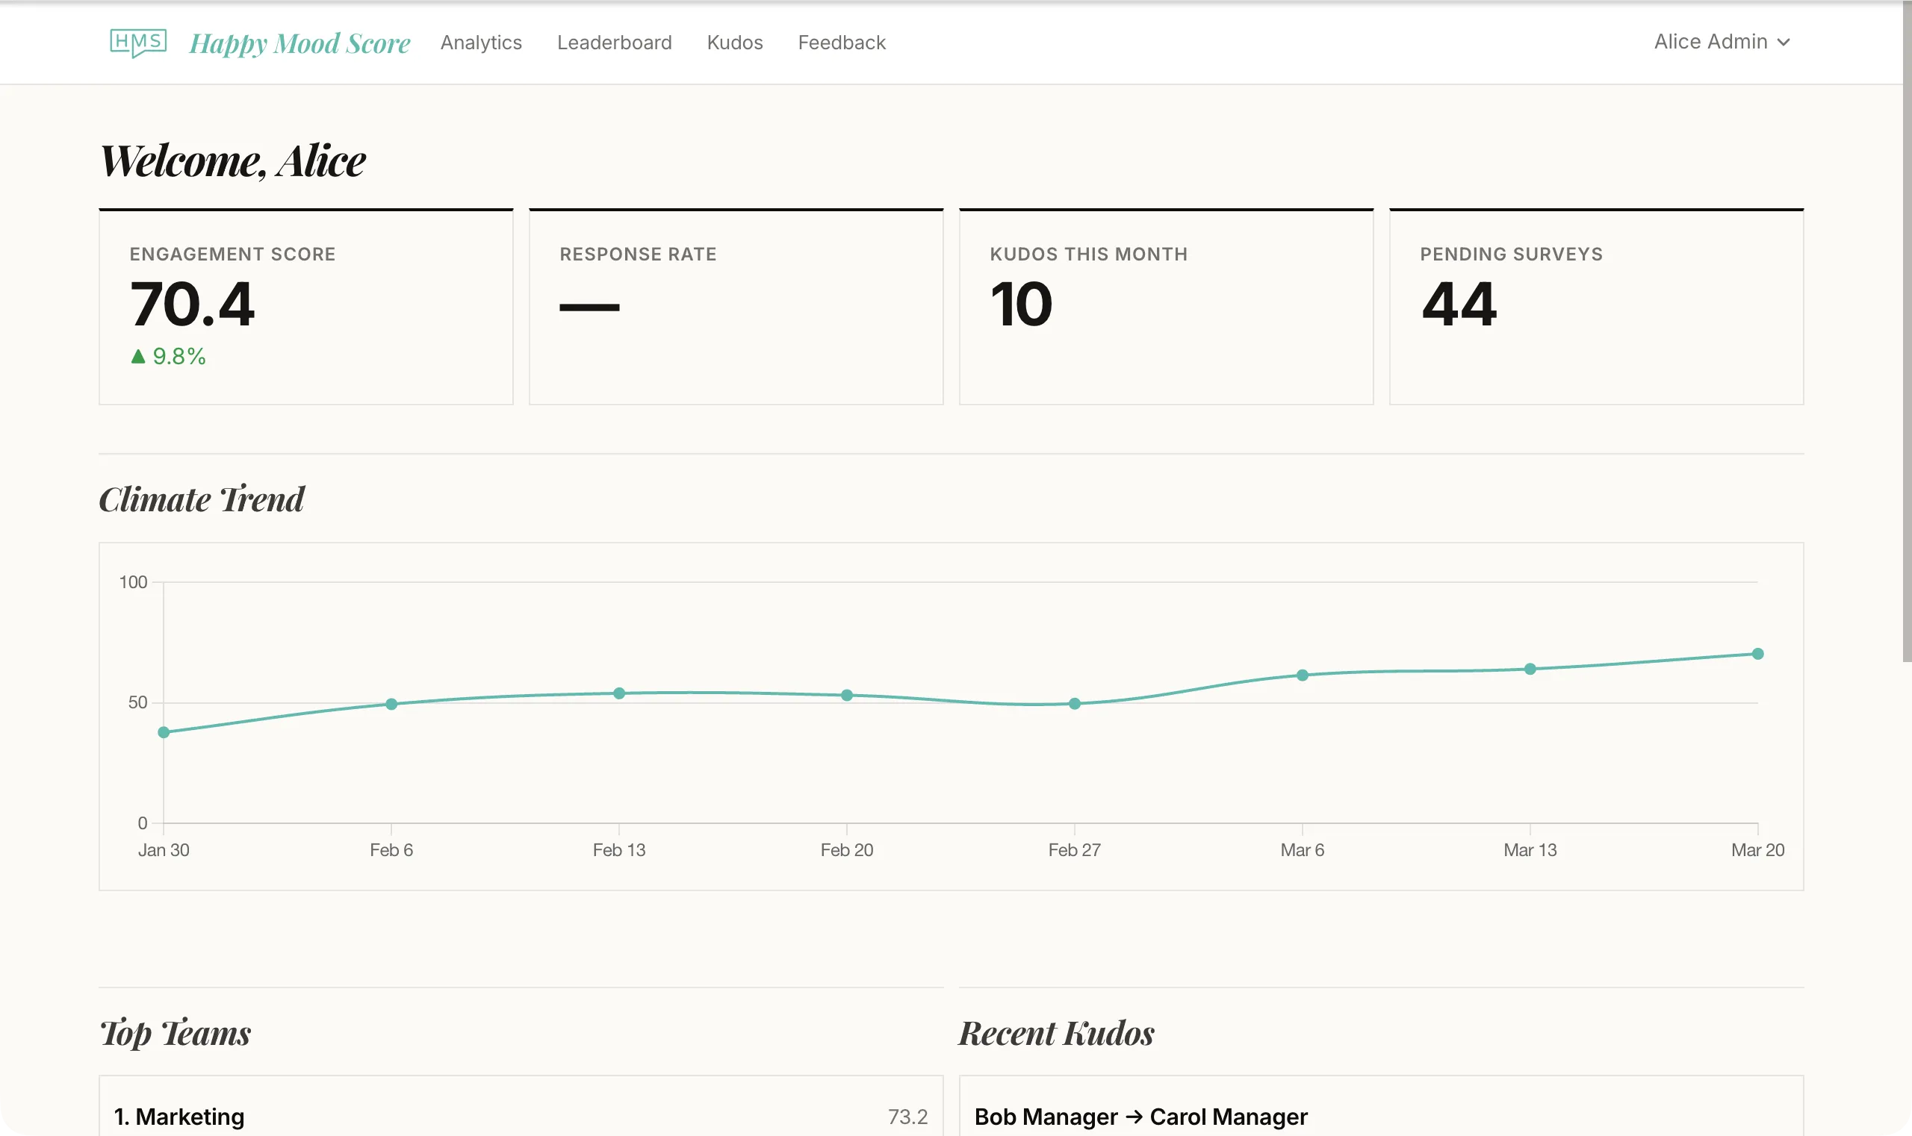Expand the chevron next to Alice Admin
The image size is (1912, 1136).
click(1784, 42)
